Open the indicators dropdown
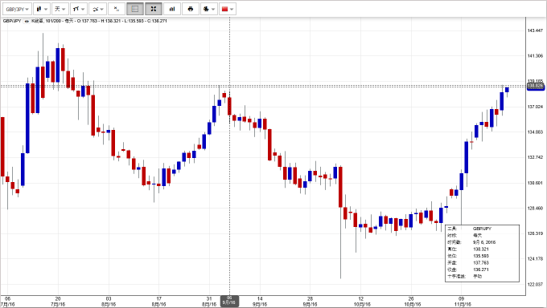The height and width of the screenshot is (308, 547). pos(97,9)
